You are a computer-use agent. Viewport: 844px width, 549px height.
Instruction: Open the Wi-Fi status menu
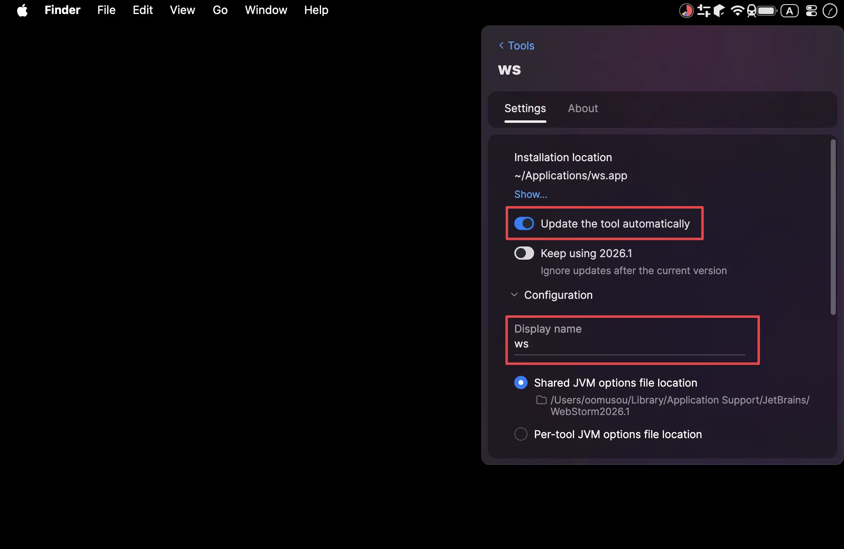[737, 11]
